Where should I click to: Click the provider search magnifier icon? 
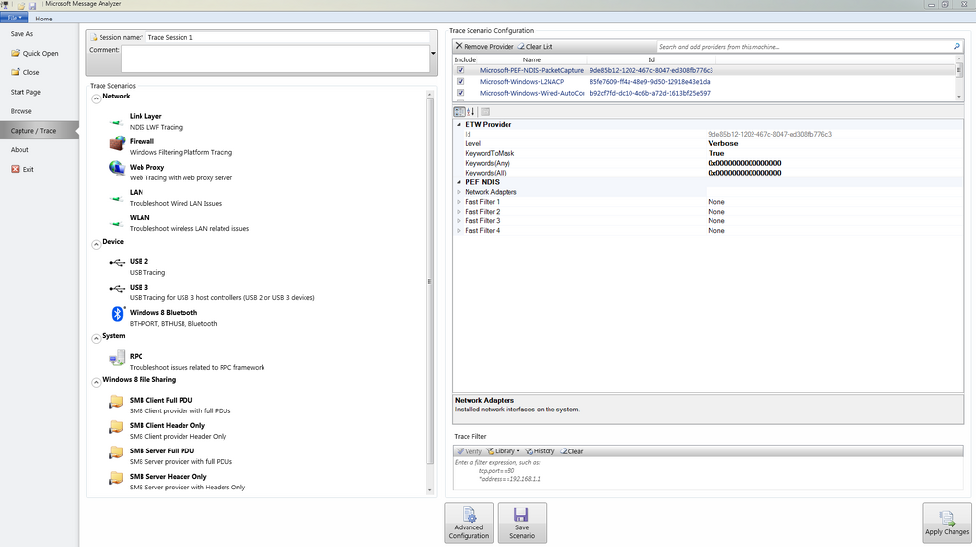pyautogui.click(x=956, y=46)
